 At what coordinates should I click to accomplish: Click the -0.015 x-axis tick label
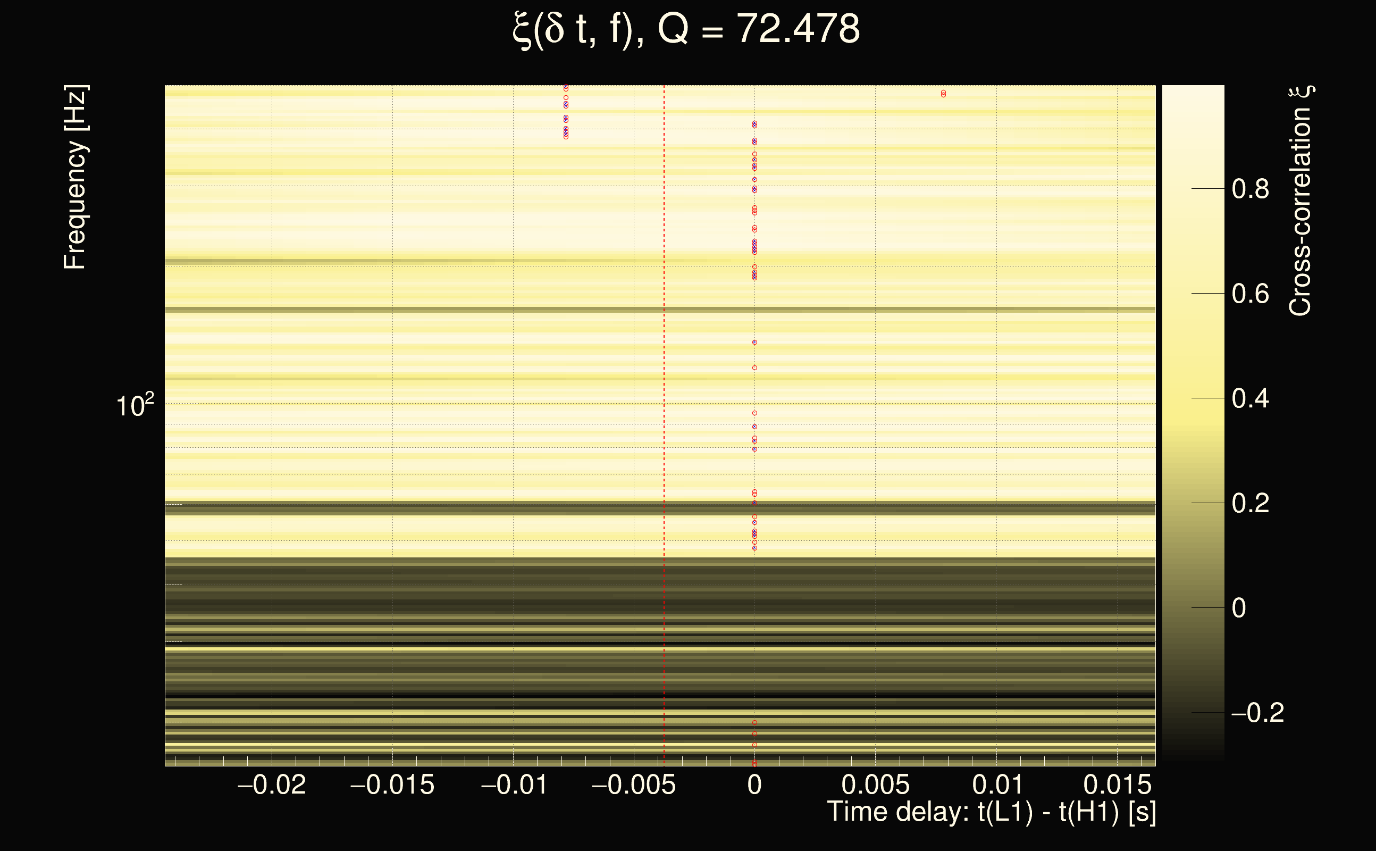[x=392, y=785]
